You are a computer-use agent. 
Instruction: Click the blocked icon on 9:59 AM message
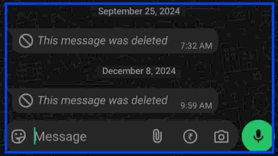pyautogui.click(x=26, y=100)
